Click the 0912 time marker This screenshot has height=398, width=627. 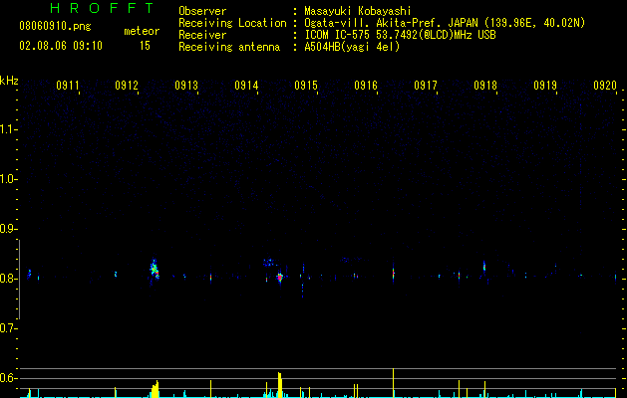127,86
